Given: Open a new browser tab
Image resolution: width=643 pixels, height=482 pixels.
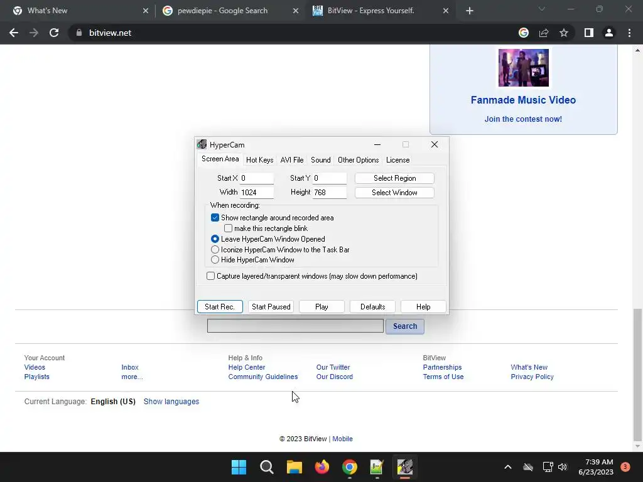Looking at the screenshot, I should click(470, 11).
